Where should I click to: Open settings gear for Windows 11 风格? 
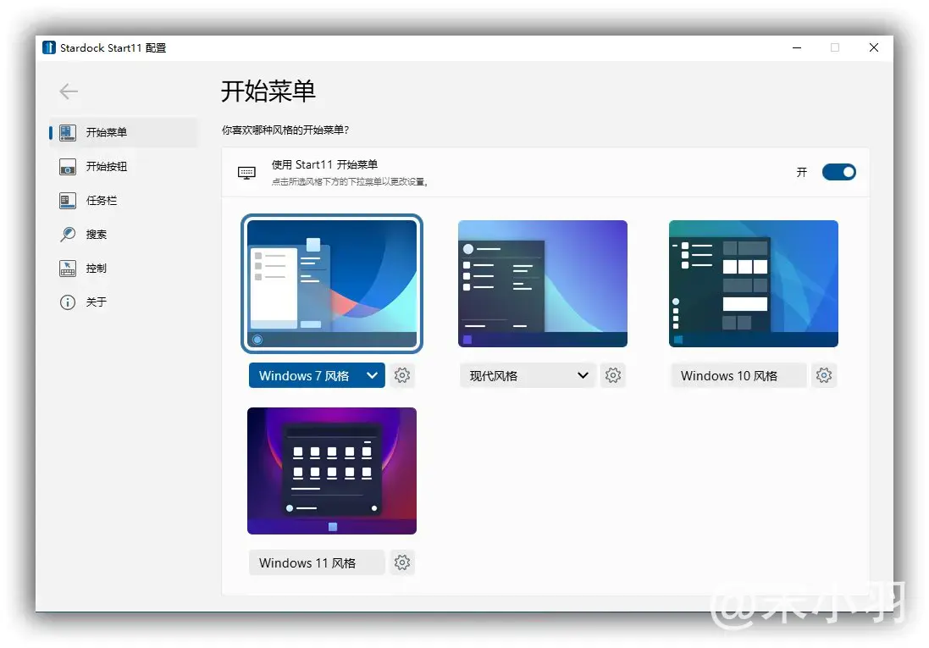[402, 562]
